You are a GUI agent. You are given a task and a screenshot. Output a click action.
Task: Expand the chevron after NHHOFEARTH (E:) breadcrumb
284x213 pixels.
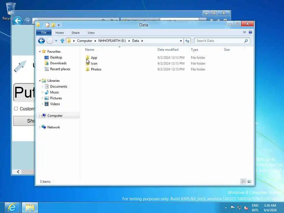pos(129,41)
